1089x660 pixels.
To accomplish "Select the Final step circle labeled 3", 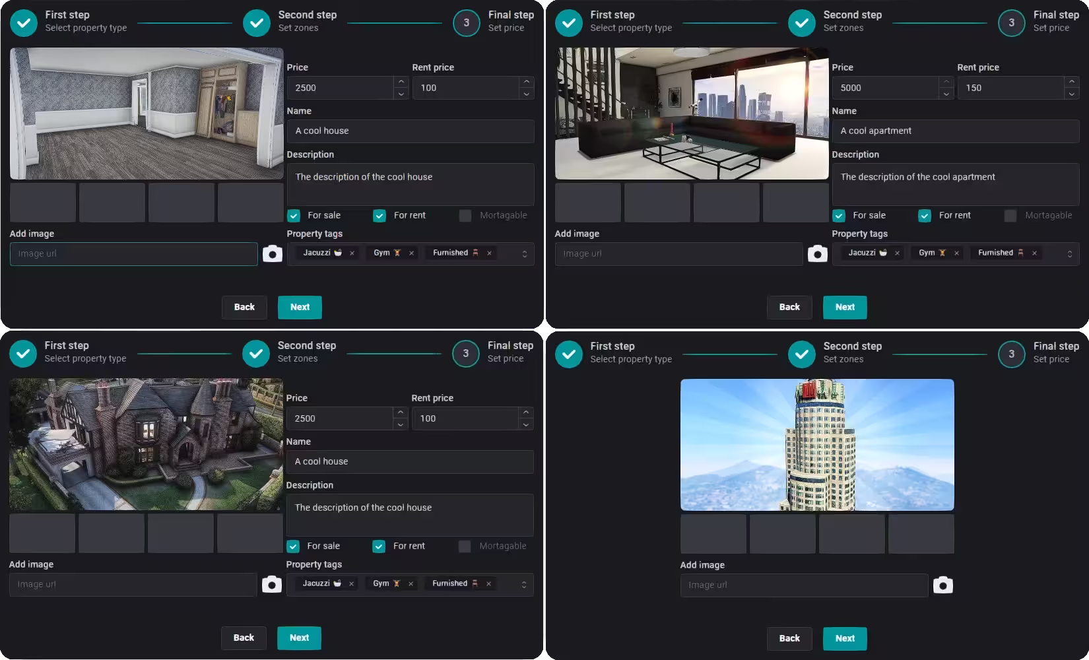I will click(x=466, y=22).
